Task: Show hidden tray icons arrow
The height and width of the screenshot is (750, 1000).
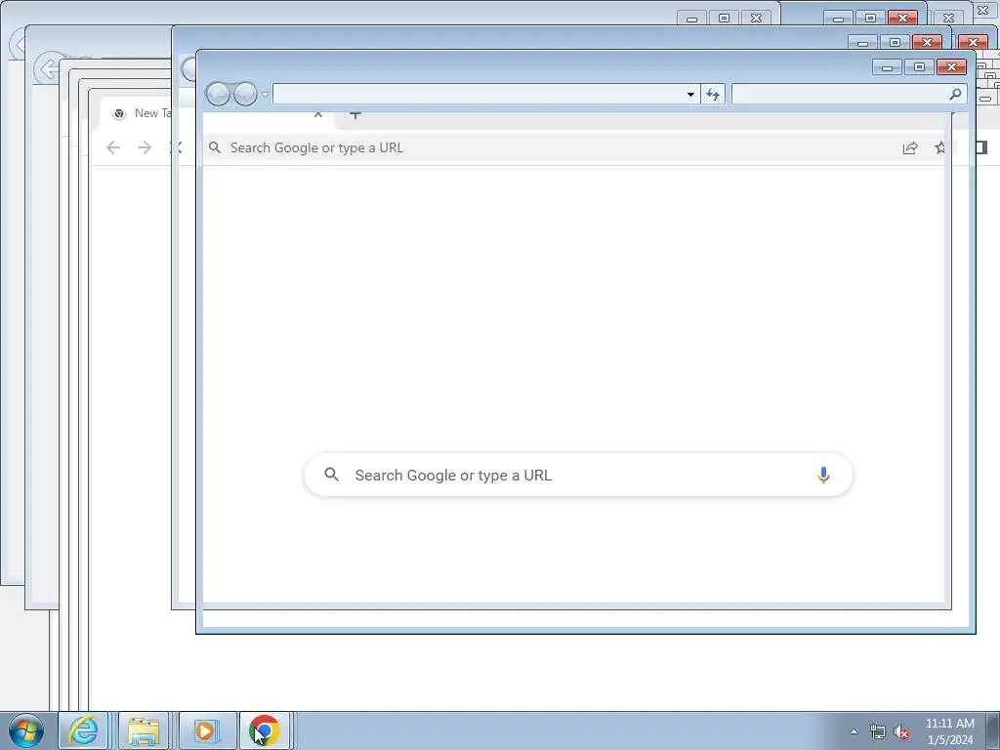Action: coord(854,731)
